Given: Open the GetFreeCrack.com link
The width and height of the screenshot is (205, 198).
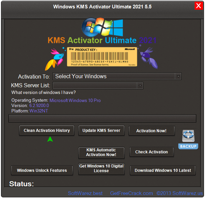Looking at the screenshot, I should (x=131, y=193).
